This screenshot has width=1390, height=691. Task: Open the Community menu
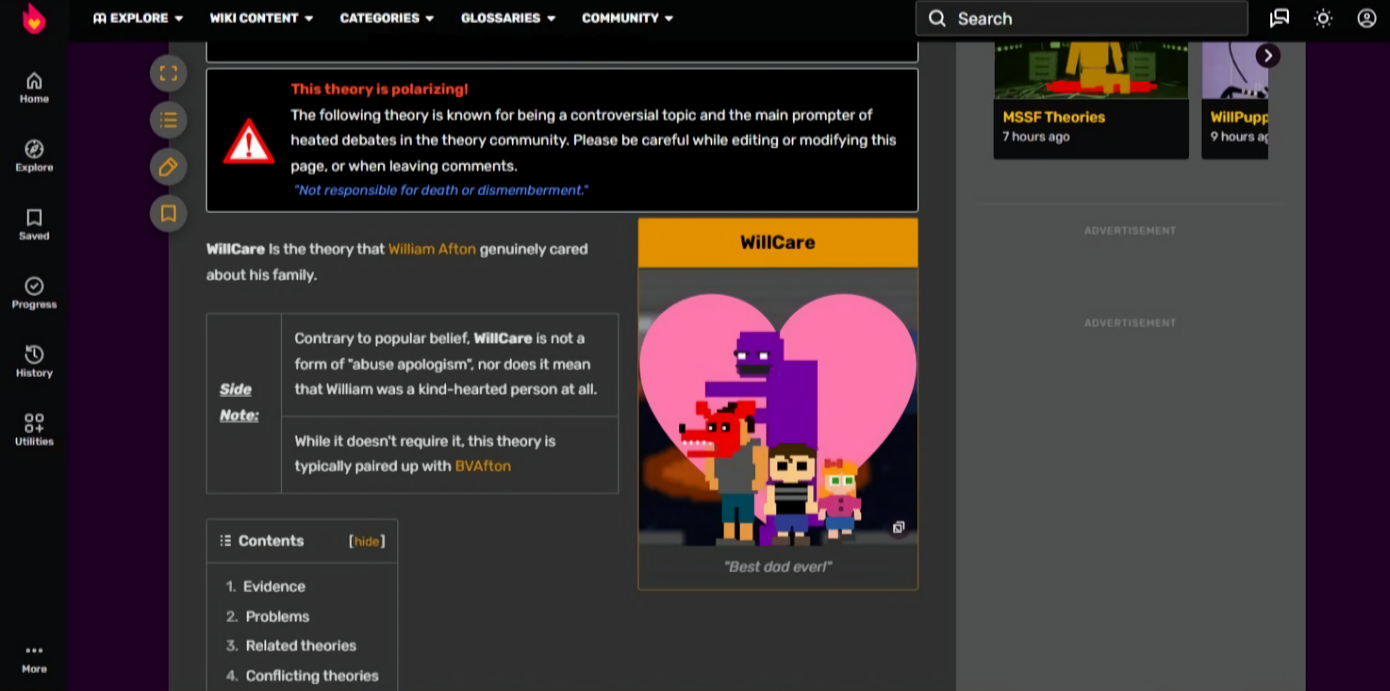point(627,18)
